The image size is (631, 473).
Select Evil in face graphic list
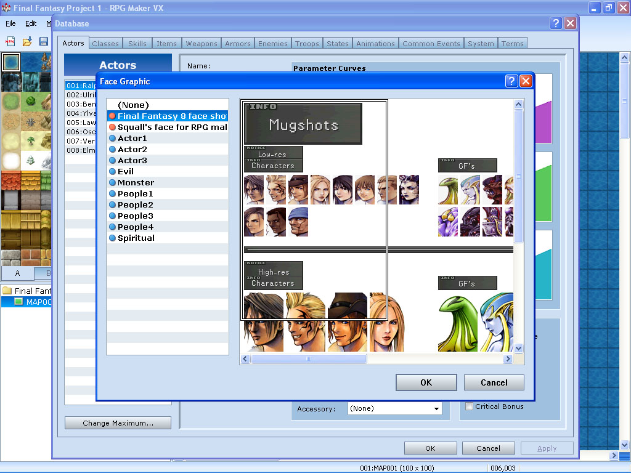pos(168,171)
